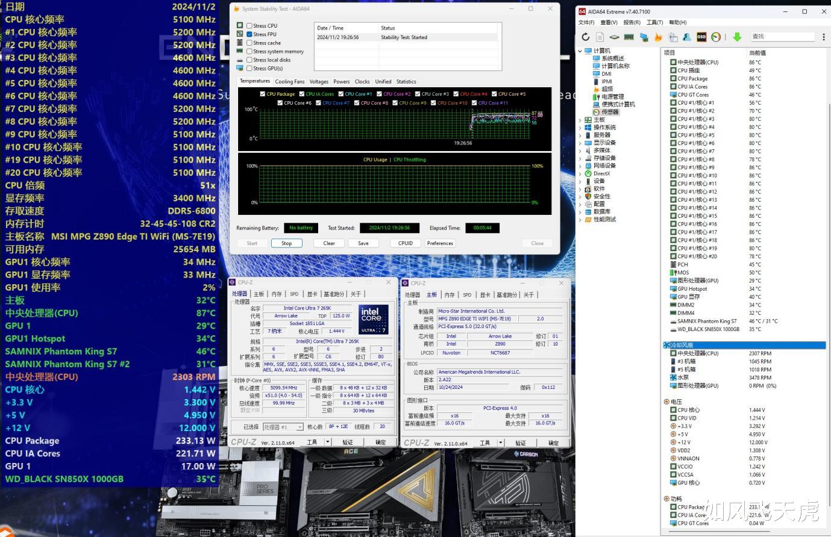Open the 报告(R) menu in AIDA64
The image size is (831, 537).
click(x=632, y=22)
